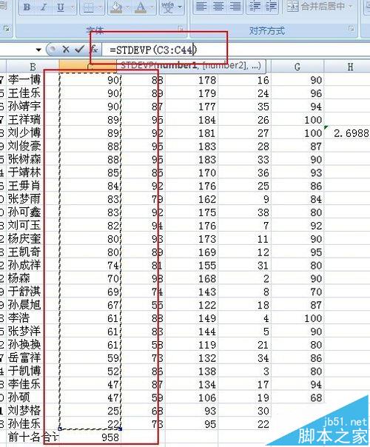Select the name cell 王佳乐
This screenshot has height=447, width=370.
tap(33, 93)
